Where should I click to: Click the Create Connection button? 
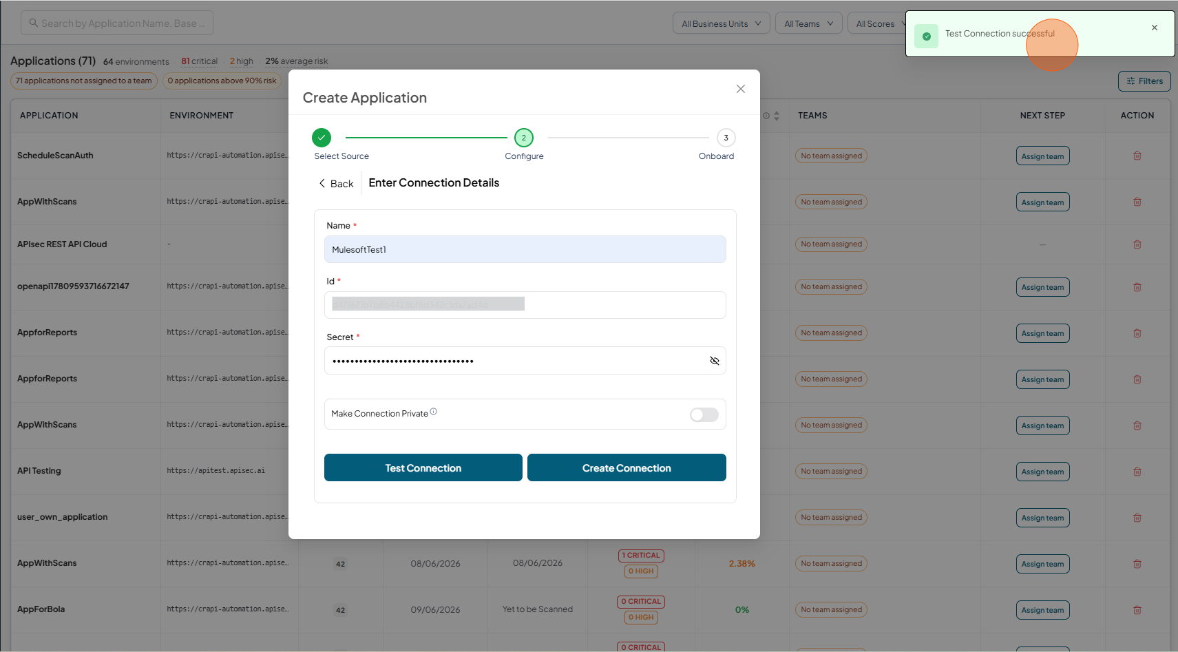pyautogui.click(x=627, y=467)
